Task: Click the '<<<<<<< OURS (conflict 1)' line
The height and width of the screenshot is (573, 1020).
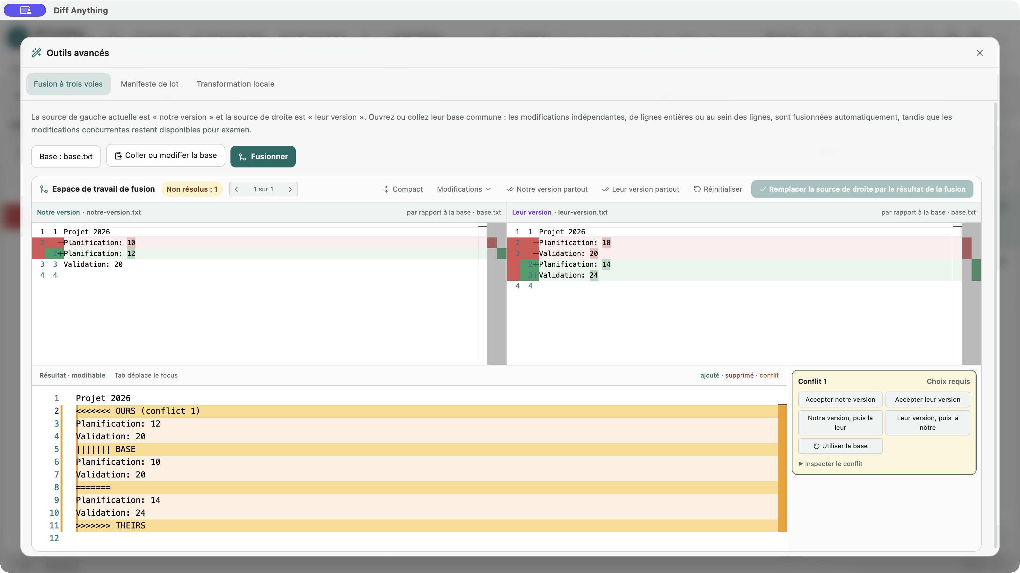Action: [426, 411]
